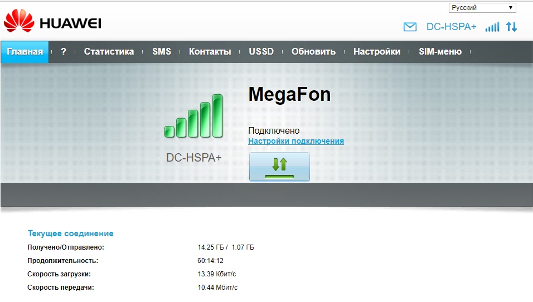This screenshot has width=533, height=302.
Task: Click the Получено/Отправлено label
Action: click(x=66, y=247)
